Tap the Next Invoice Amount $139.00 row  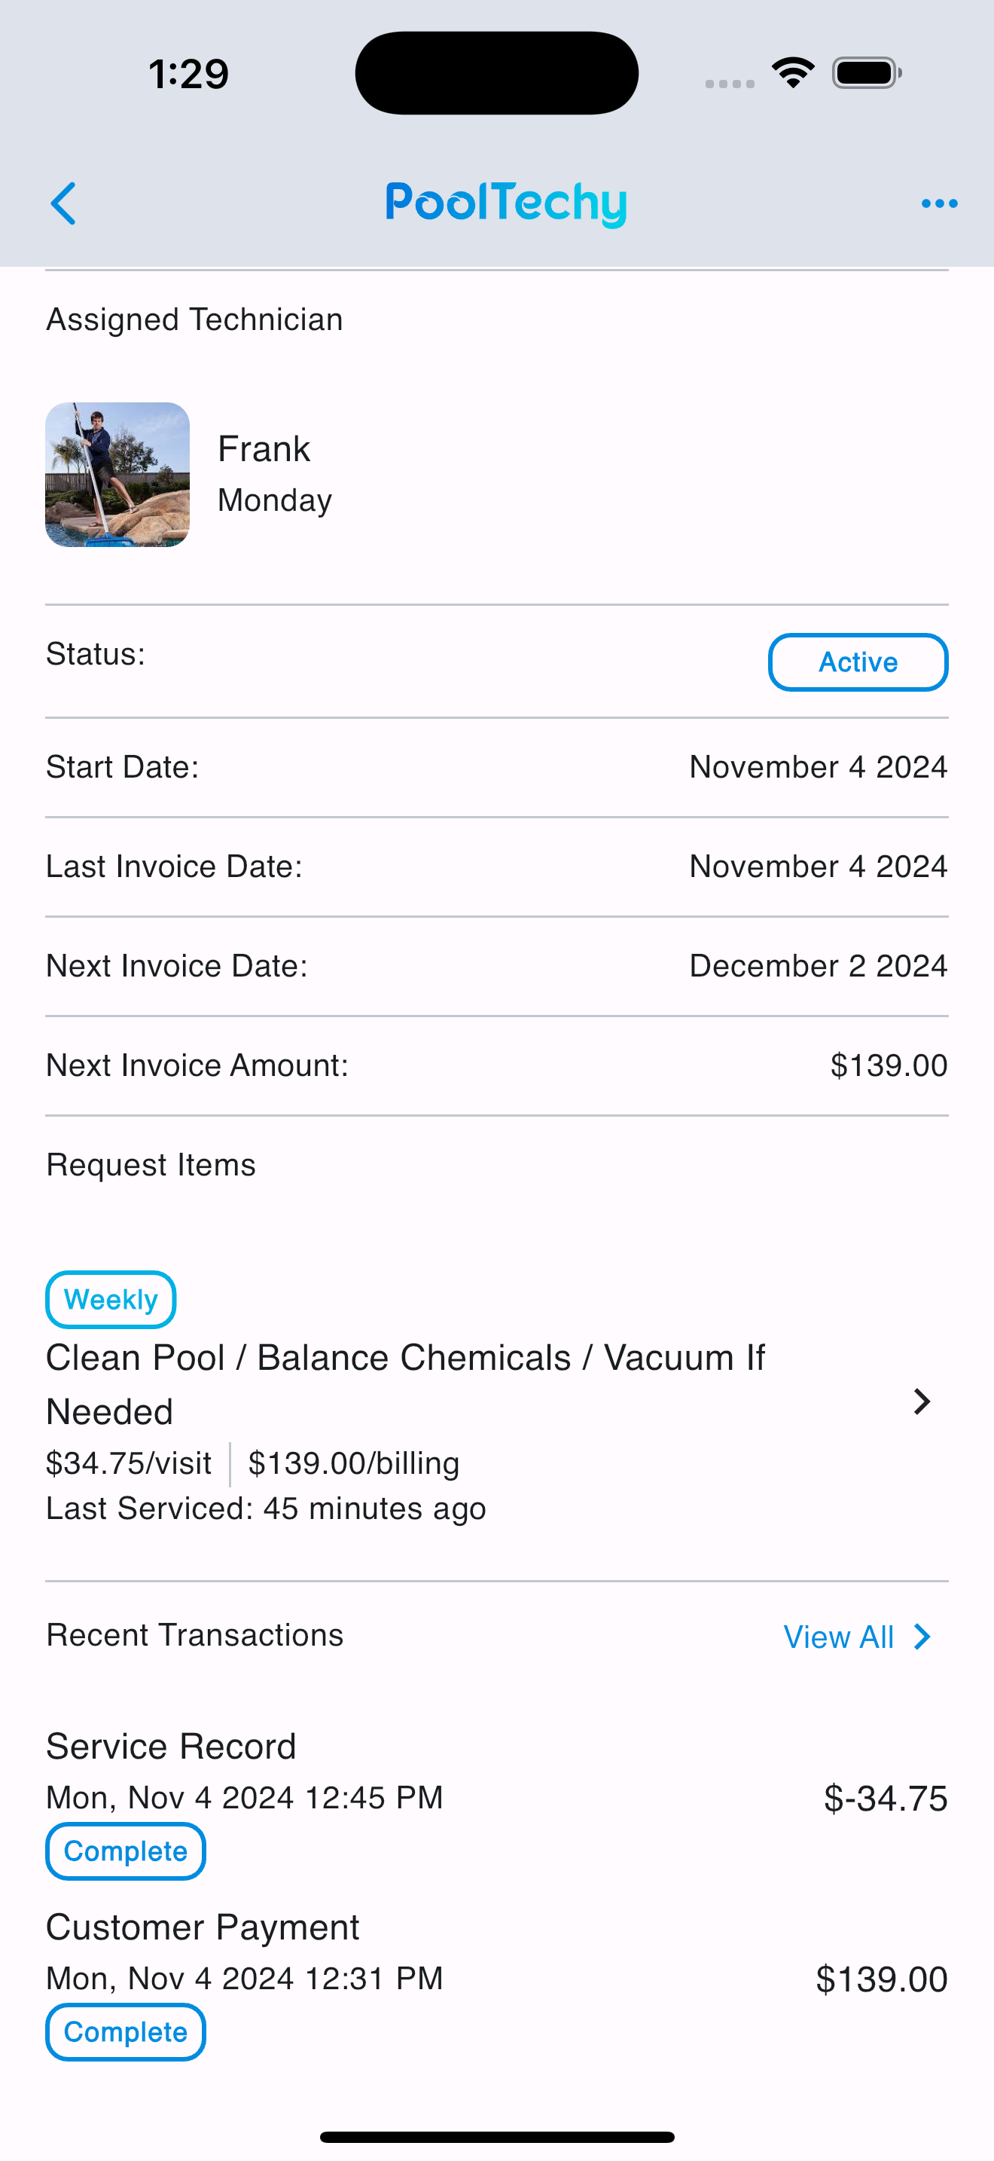click(x=496, y=1065)
